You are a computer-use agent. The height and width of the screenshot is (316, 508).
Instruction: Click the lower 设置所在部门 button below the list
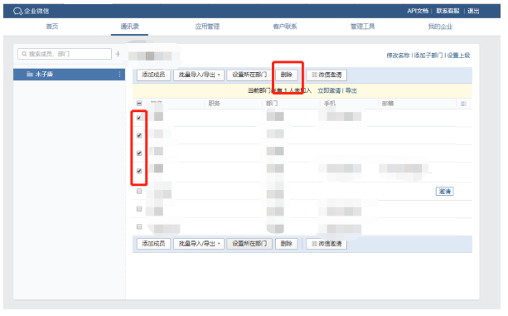click(249, 243)
